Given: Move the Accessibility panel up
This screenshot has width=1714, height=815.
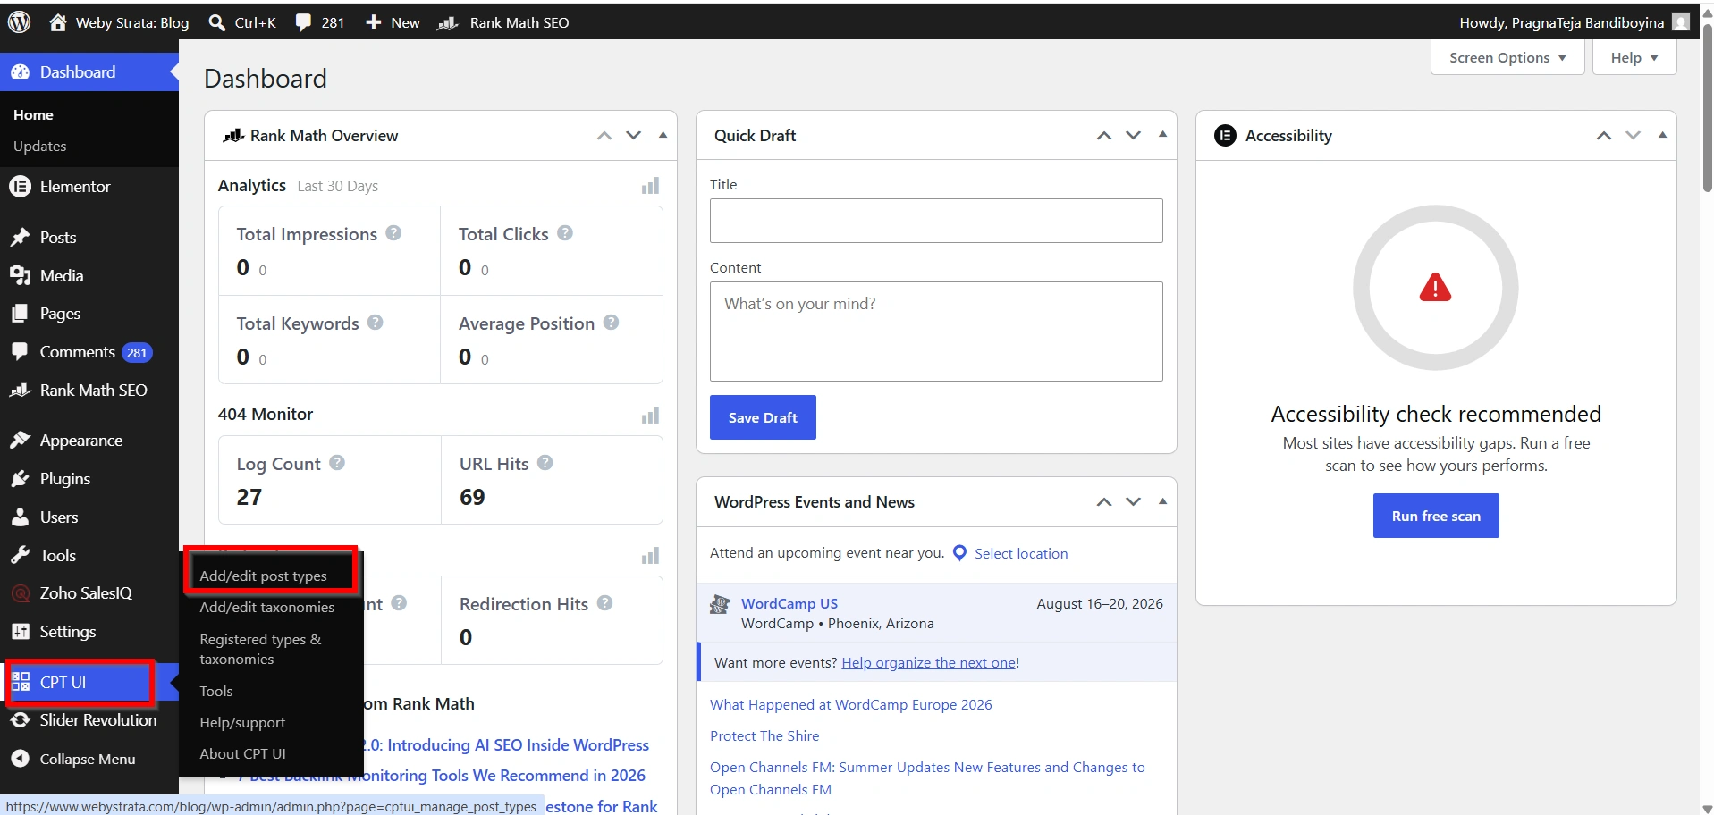Looking at the screenshot, I should click(1604, 136).
